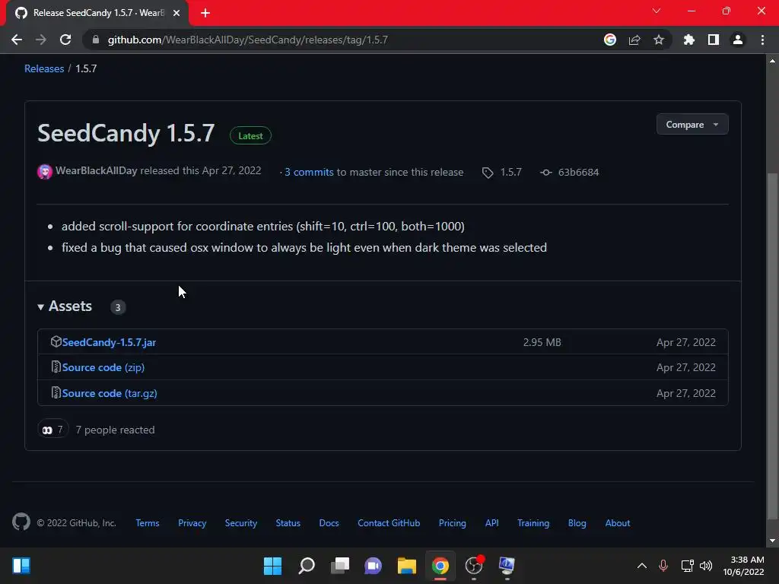Open Docs footer link
The height and width of the screenshot is (584, 779).
click(329, 523)
